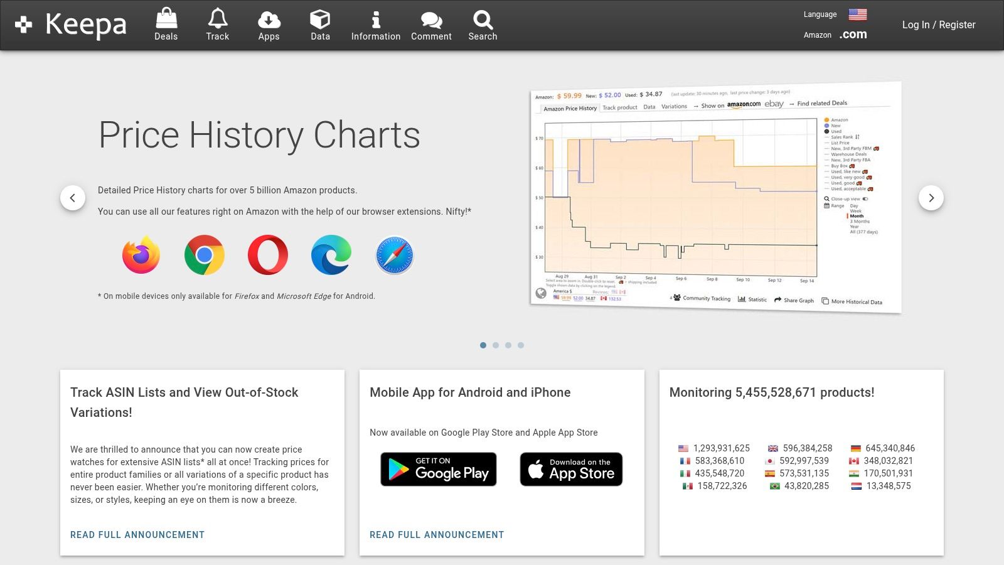The height and width of the screenshot is (565, 1004).
Task: Click the Chrome browser extension icon
Action: (x=205, y=255)
